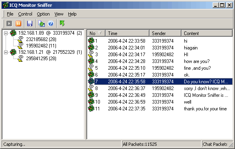Screen dimensions: 235x149
Task: Select chat contact 295841295 in tree
Action: [41, 59]
